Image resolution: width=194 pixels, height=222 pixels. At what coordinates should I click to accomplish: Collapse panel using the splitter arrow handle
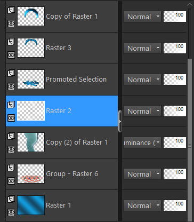[120, 121]
